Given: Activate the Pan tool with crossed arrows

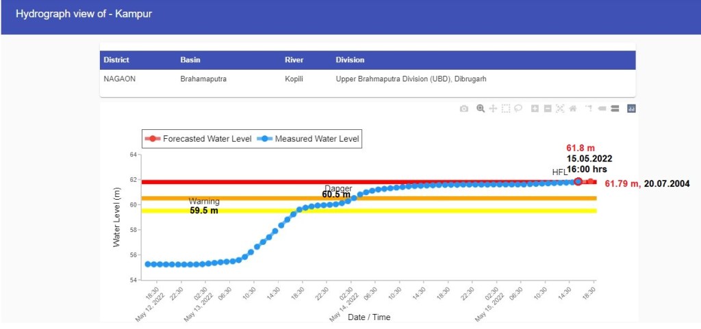Looking at the screenshot, I should pyautogui.click(x=493, y=109).
